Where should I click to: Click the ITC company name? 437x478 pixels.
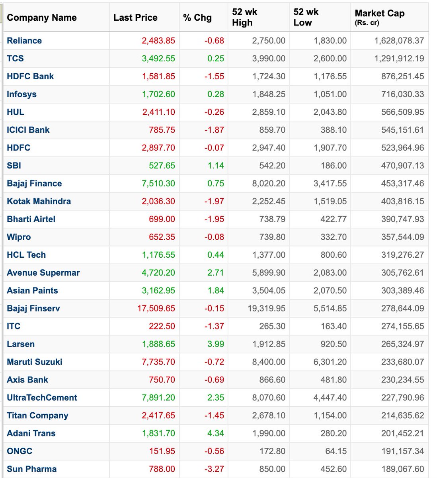point(14,326)
